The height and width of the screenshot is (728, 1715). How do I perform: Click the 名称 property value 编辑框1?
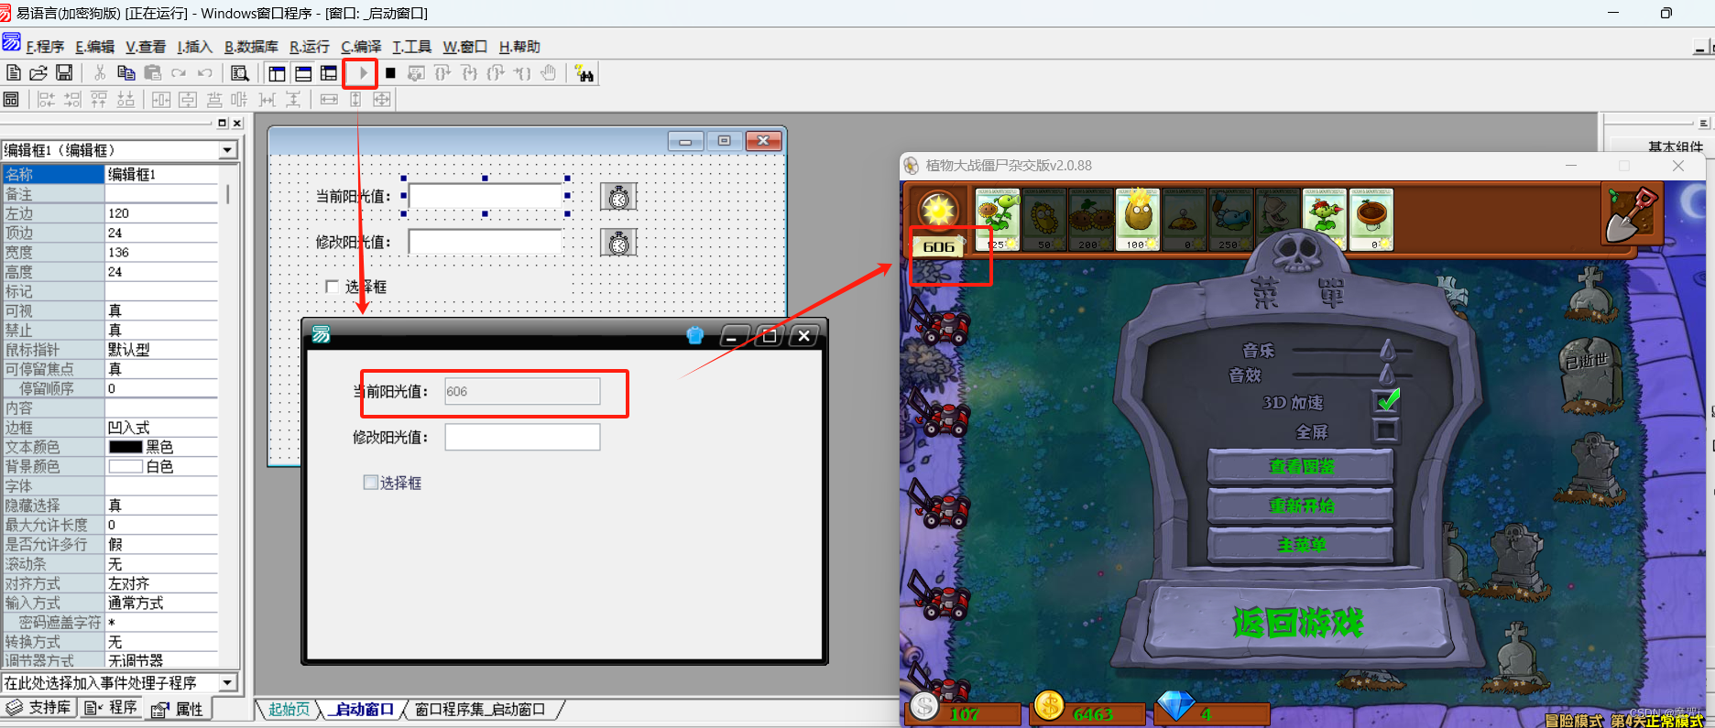tap(161, 174)
